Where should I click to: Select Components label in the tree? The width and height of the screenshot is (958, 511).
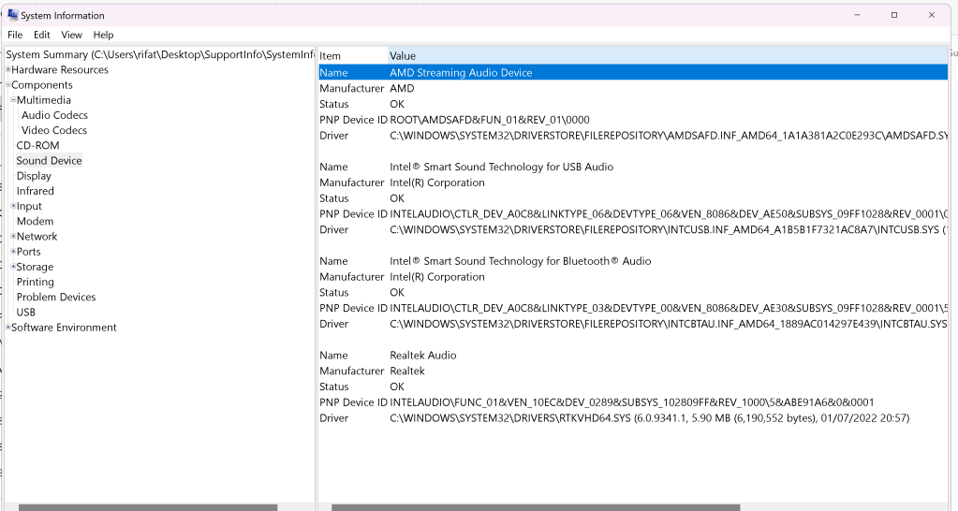pos(41,85)
